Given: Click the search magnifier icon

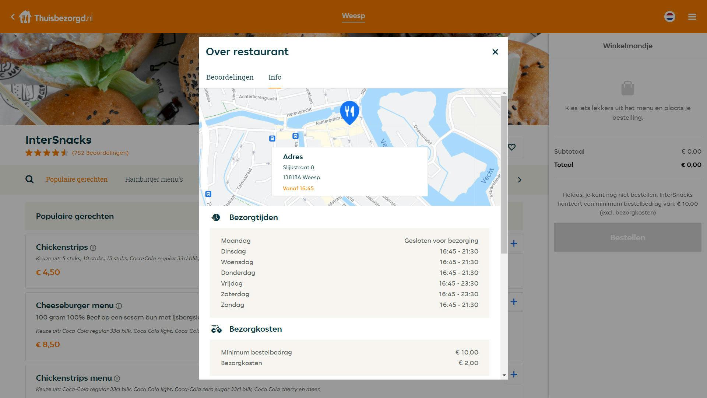Looking at the screenshot, I should tap(29, 179).
